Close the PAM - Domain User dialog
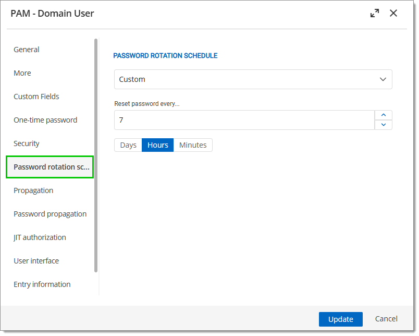Viewport: 419px width, 336px height. (x=393, y=13)
